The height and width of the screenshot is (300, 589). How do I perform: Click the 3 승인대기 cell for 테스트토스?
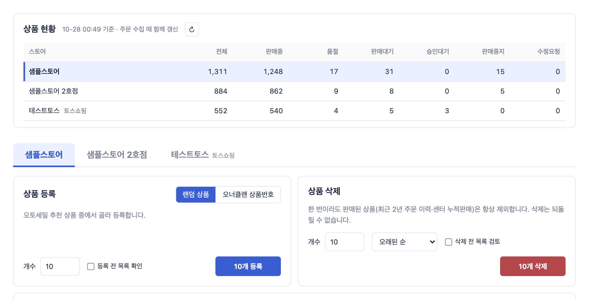point(447,111)
